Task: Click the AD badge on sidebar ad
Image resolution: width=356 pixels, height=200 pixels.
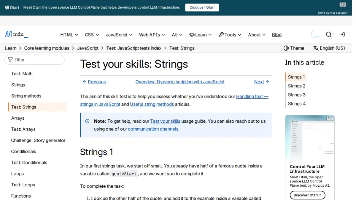Action: pyautogui.click(x=329, y=119)
